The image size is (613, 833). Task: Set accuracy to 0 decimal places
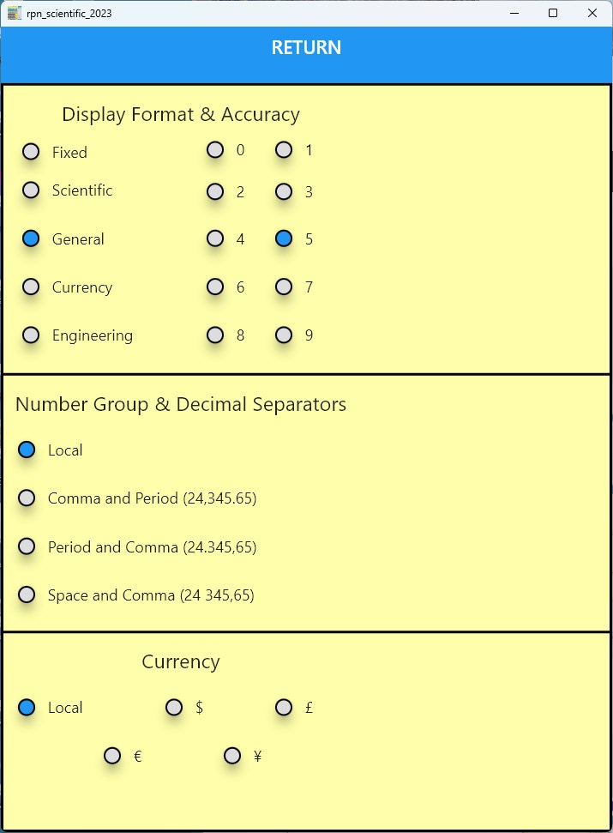pyautogui.click(x=215, y=150)
